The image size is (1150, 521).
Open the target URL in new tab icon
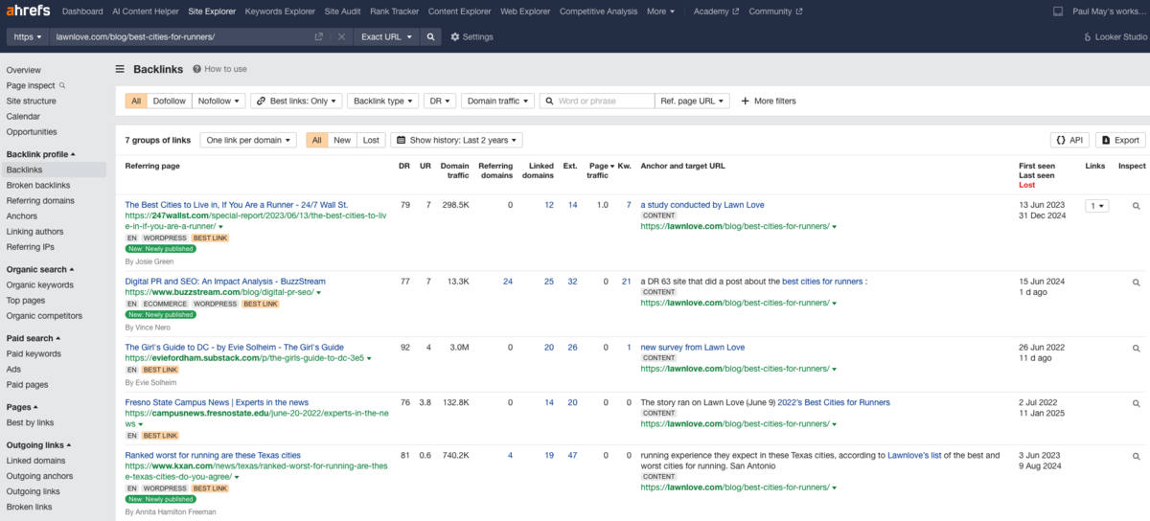pos(319,36)
